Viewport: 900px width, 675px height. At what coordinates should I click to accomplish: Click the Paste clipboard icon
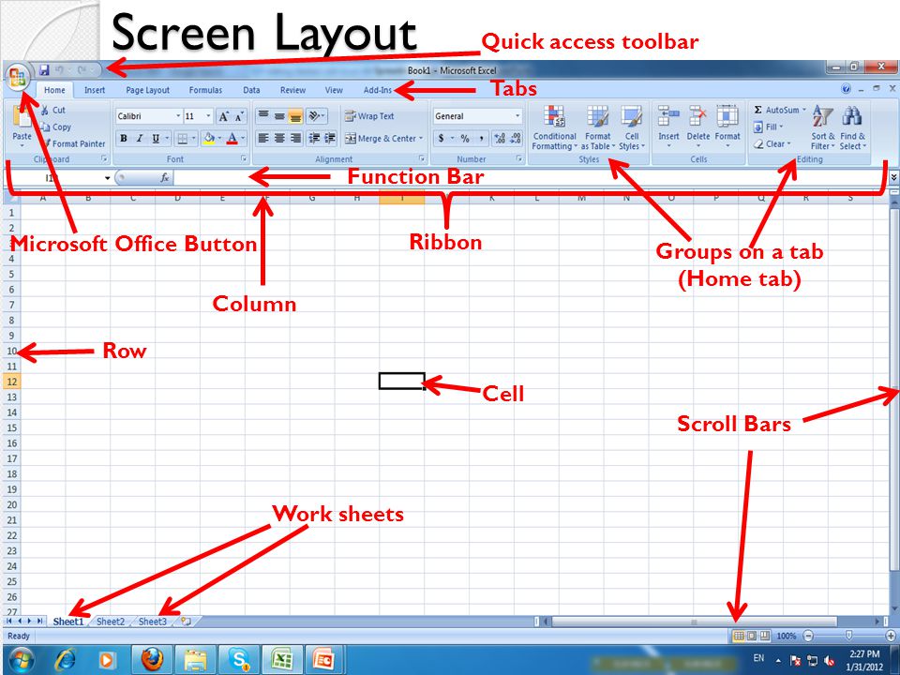[x=22, y=118]
